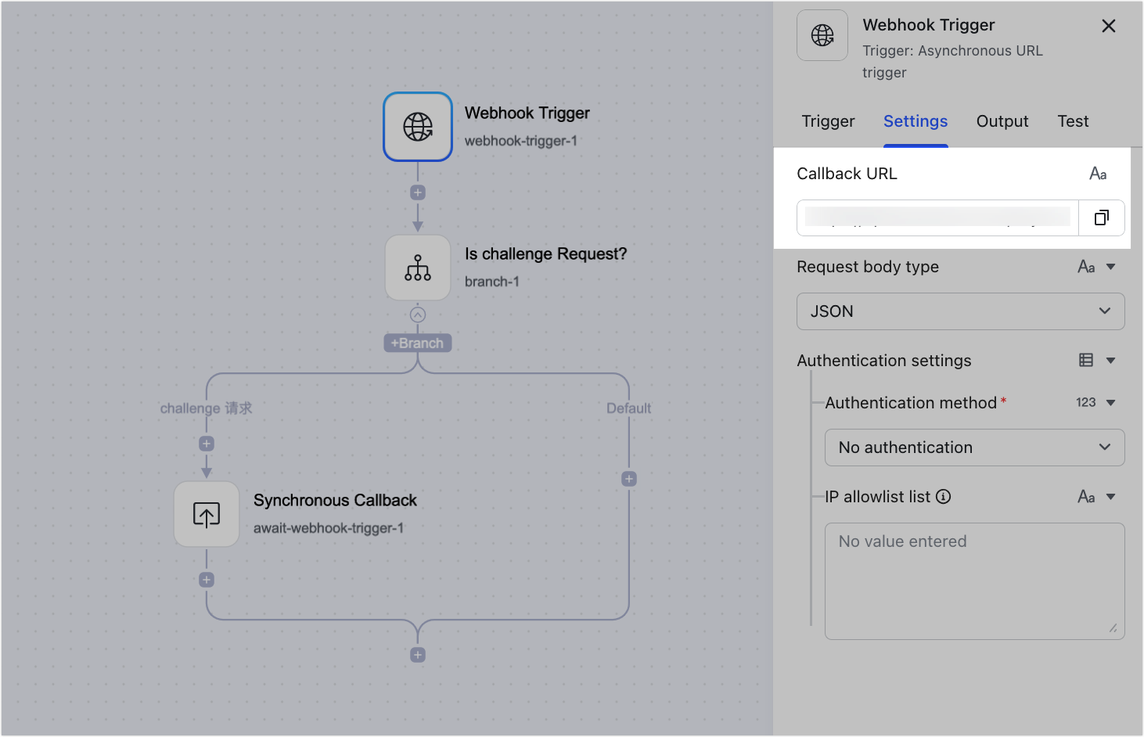The height and width of the screenshot is (737, 1144).
Task: Click the plus icon on the challenge branch edge
Action: tap(206, 443)
